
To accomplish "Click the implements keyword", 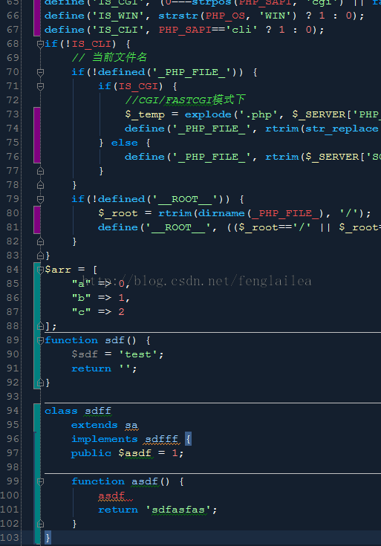I will pyautogui.click(x=105, y=439).
